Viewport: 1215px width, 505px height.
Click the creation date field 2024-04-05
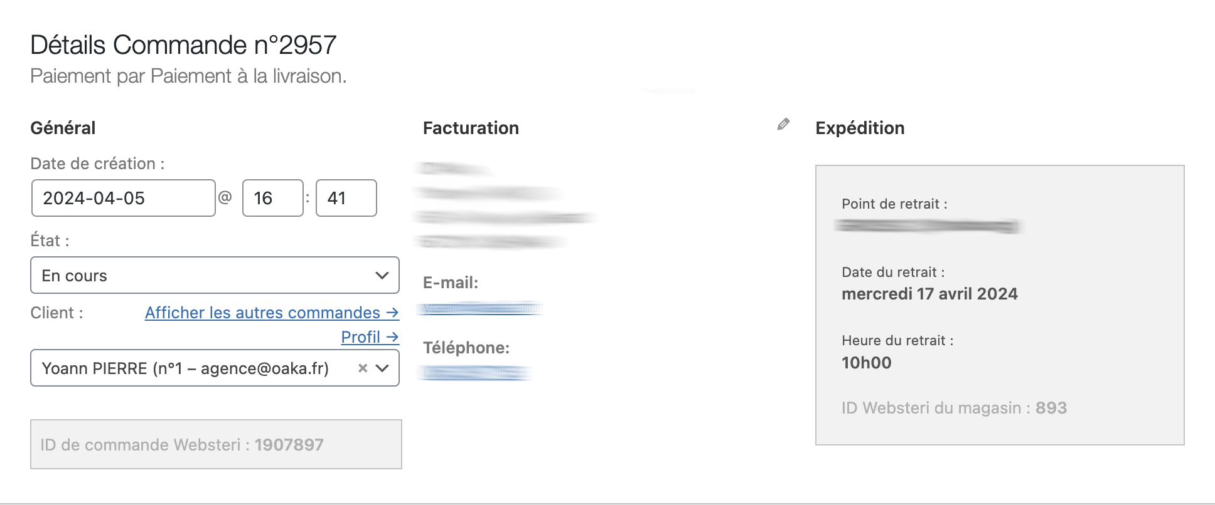[x=123, y=198]
